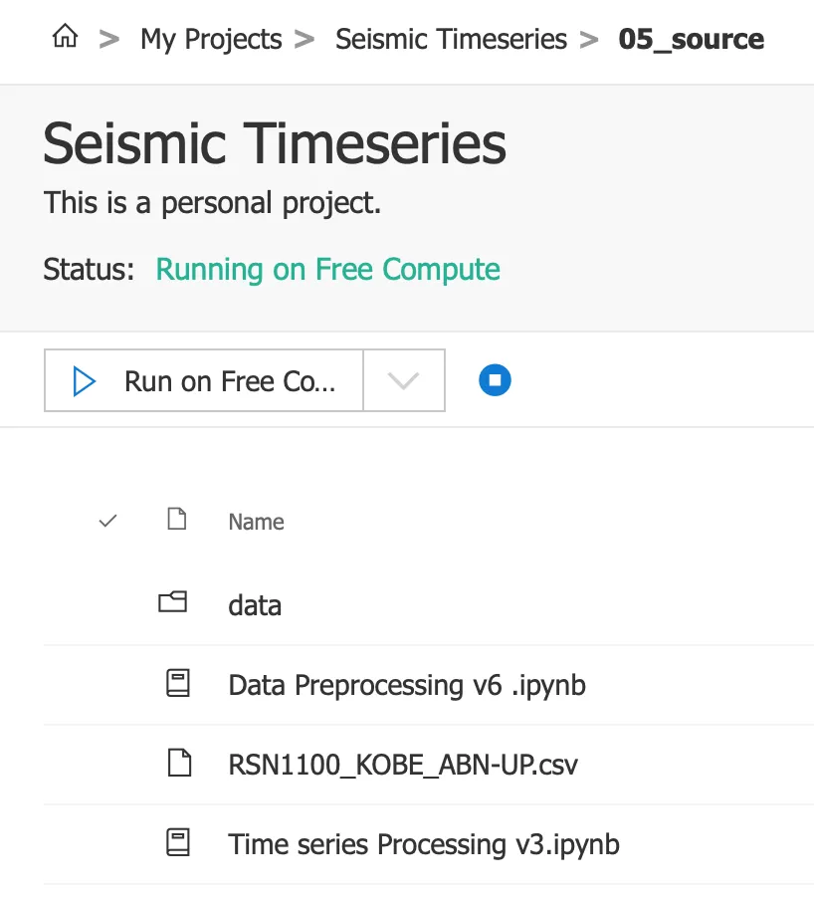This screenshot has width=814, height=900.
Task: Go to My Projects in breadcrumb
Action: (x=211, y=40)
